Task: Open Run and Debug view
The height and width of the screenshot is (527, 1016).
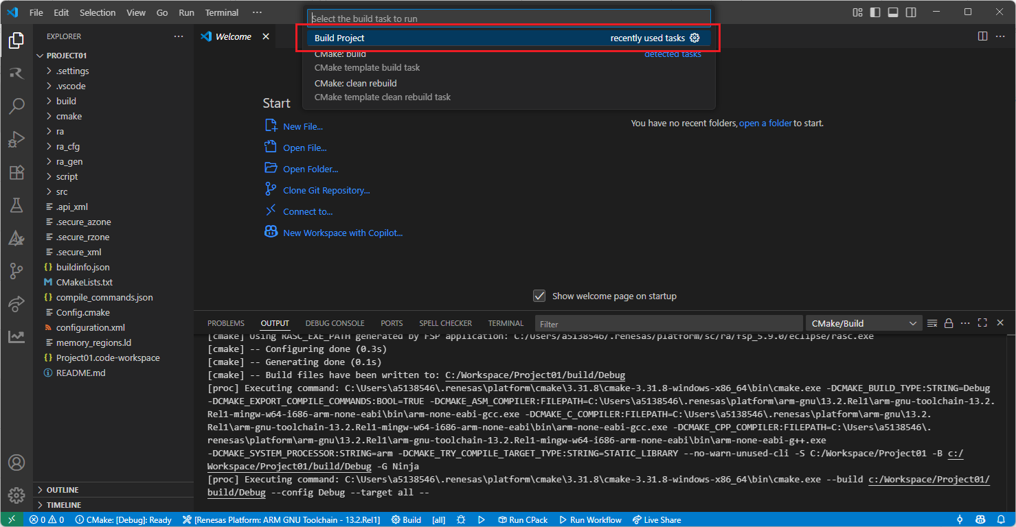Action: pyautogui.click(x=16, y=139)
